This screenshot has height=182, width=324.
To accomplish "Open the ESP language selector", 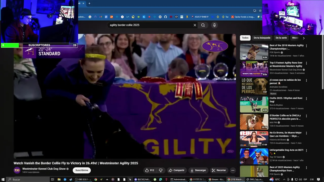I will [x=305, y=179].
